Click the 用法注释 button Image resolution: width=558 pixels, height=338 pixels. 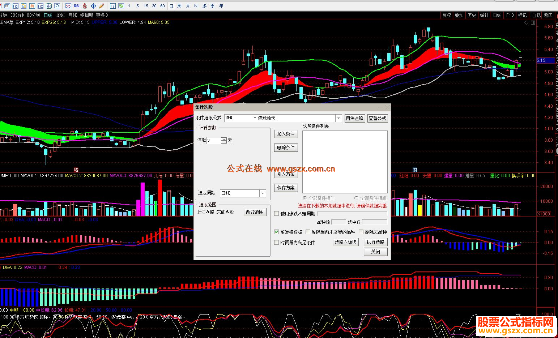click(355, 118)
